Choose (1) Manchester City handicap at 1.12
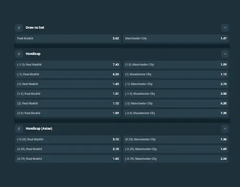The image size is (240, 187). tap(176, 74)
